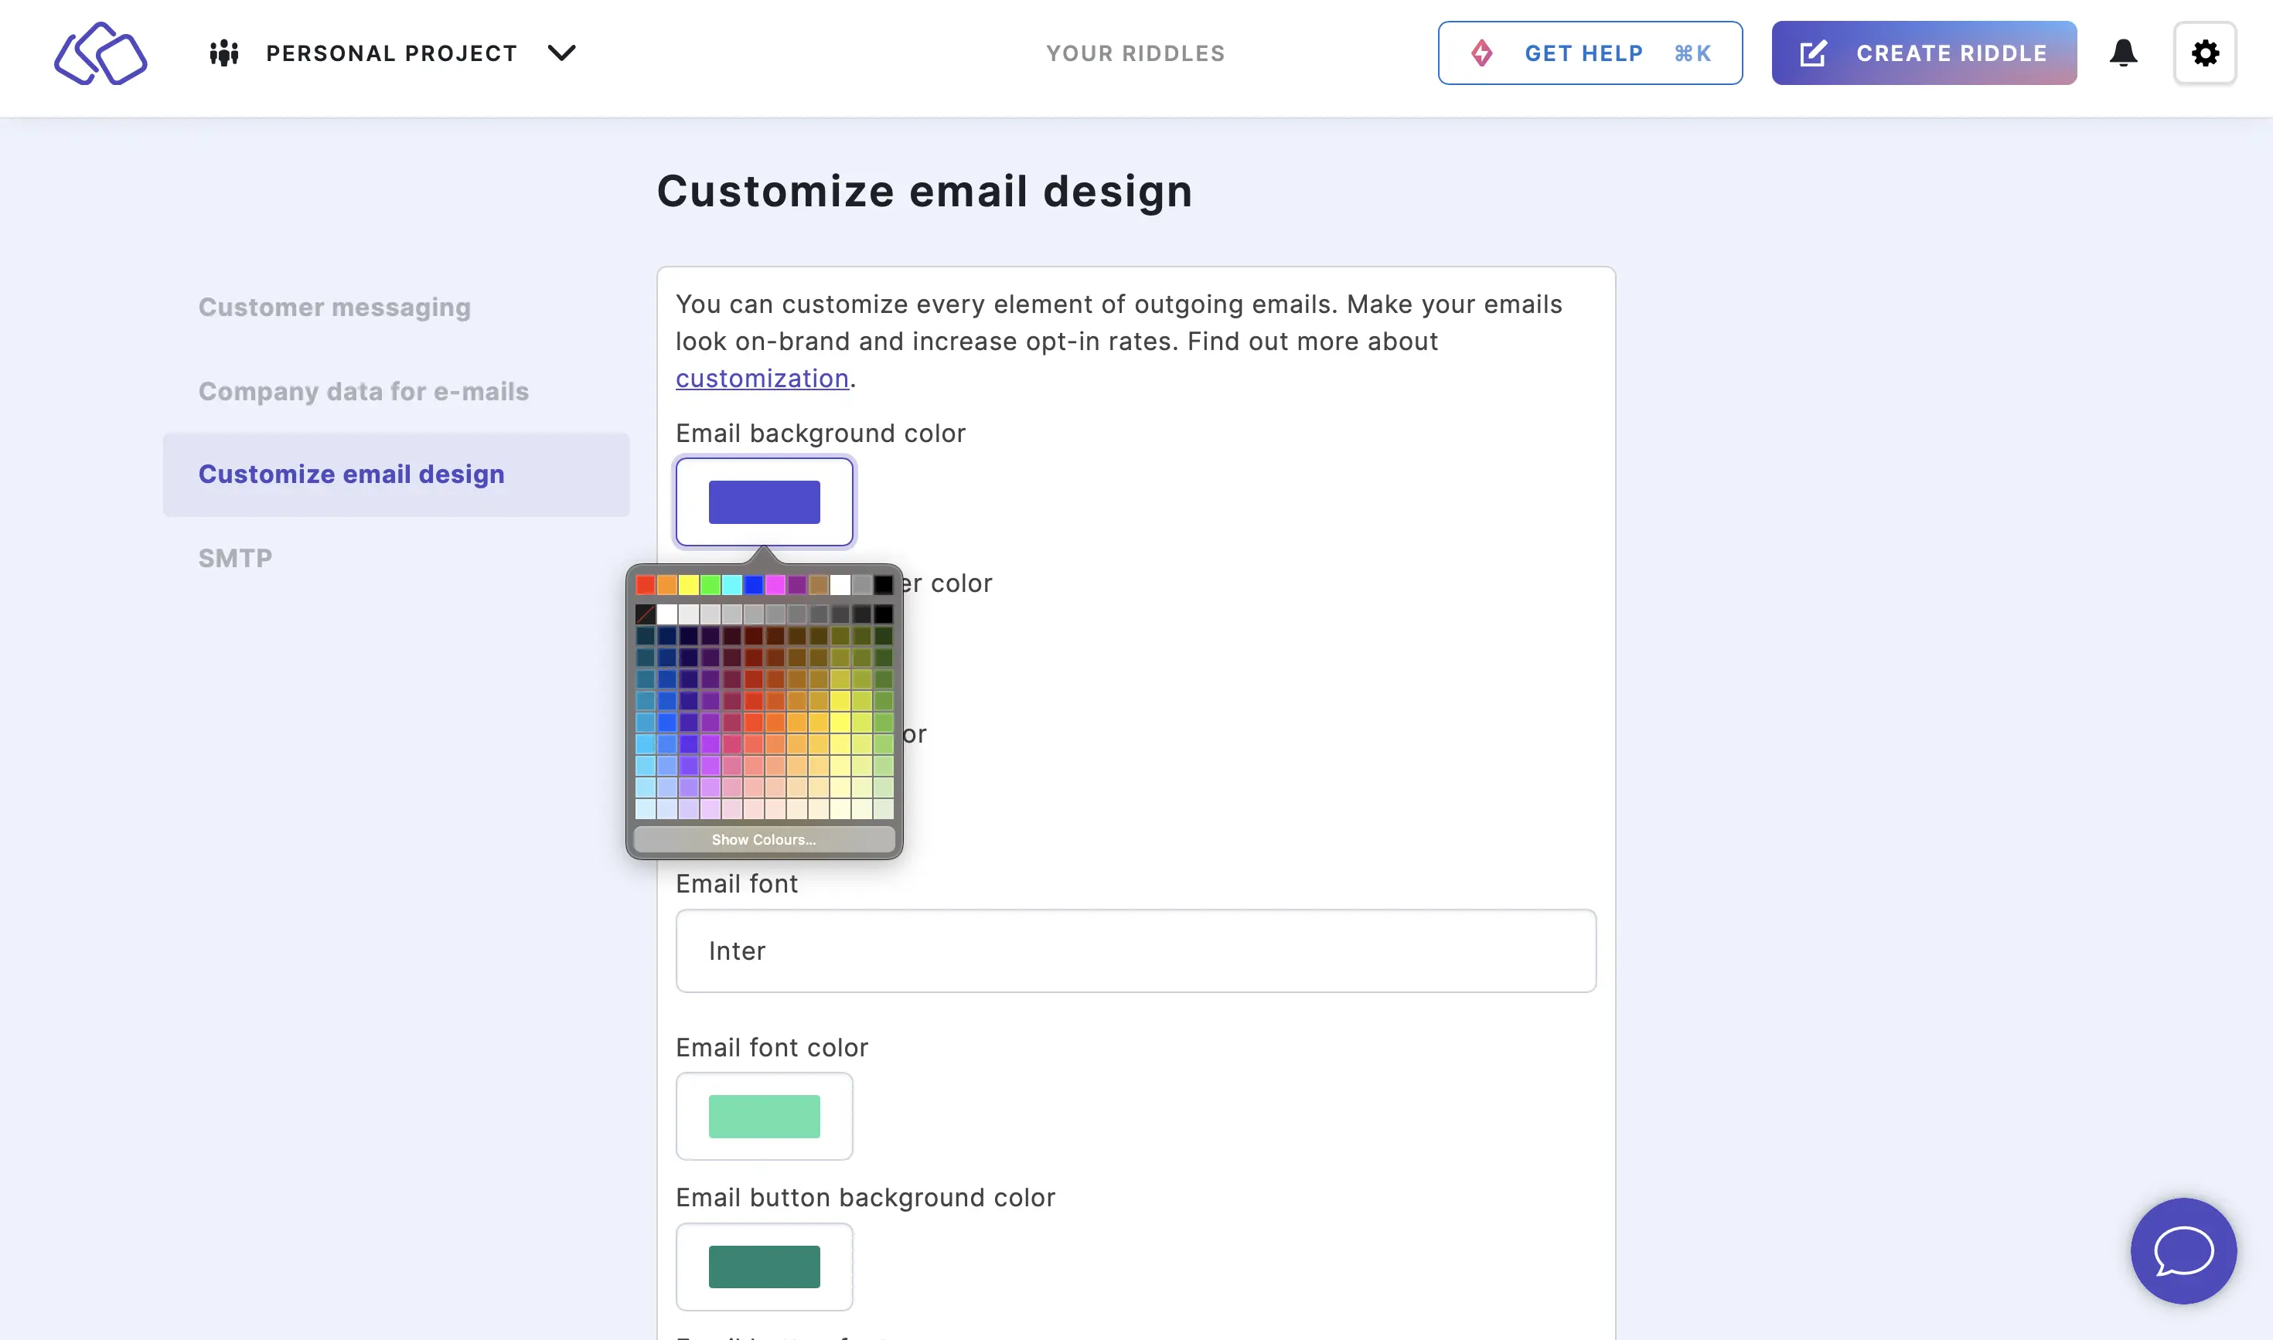Screen dimensions: 2273x1340
Task: Click the Riddle logo icon top left
Action: [x=101, y=51]
